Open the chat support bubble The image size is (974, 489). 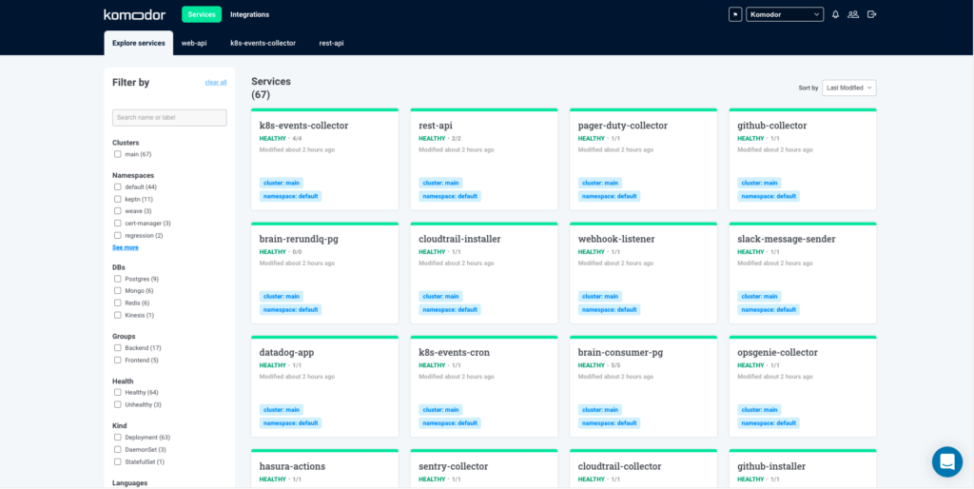(947, 461)
